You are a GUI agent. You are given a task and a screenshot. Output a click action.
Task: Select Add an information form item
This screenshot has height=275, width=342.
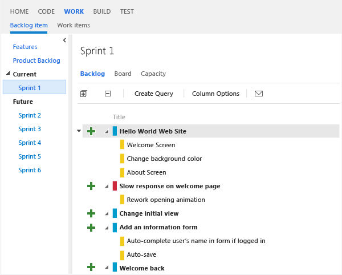(x=158, y=227)
